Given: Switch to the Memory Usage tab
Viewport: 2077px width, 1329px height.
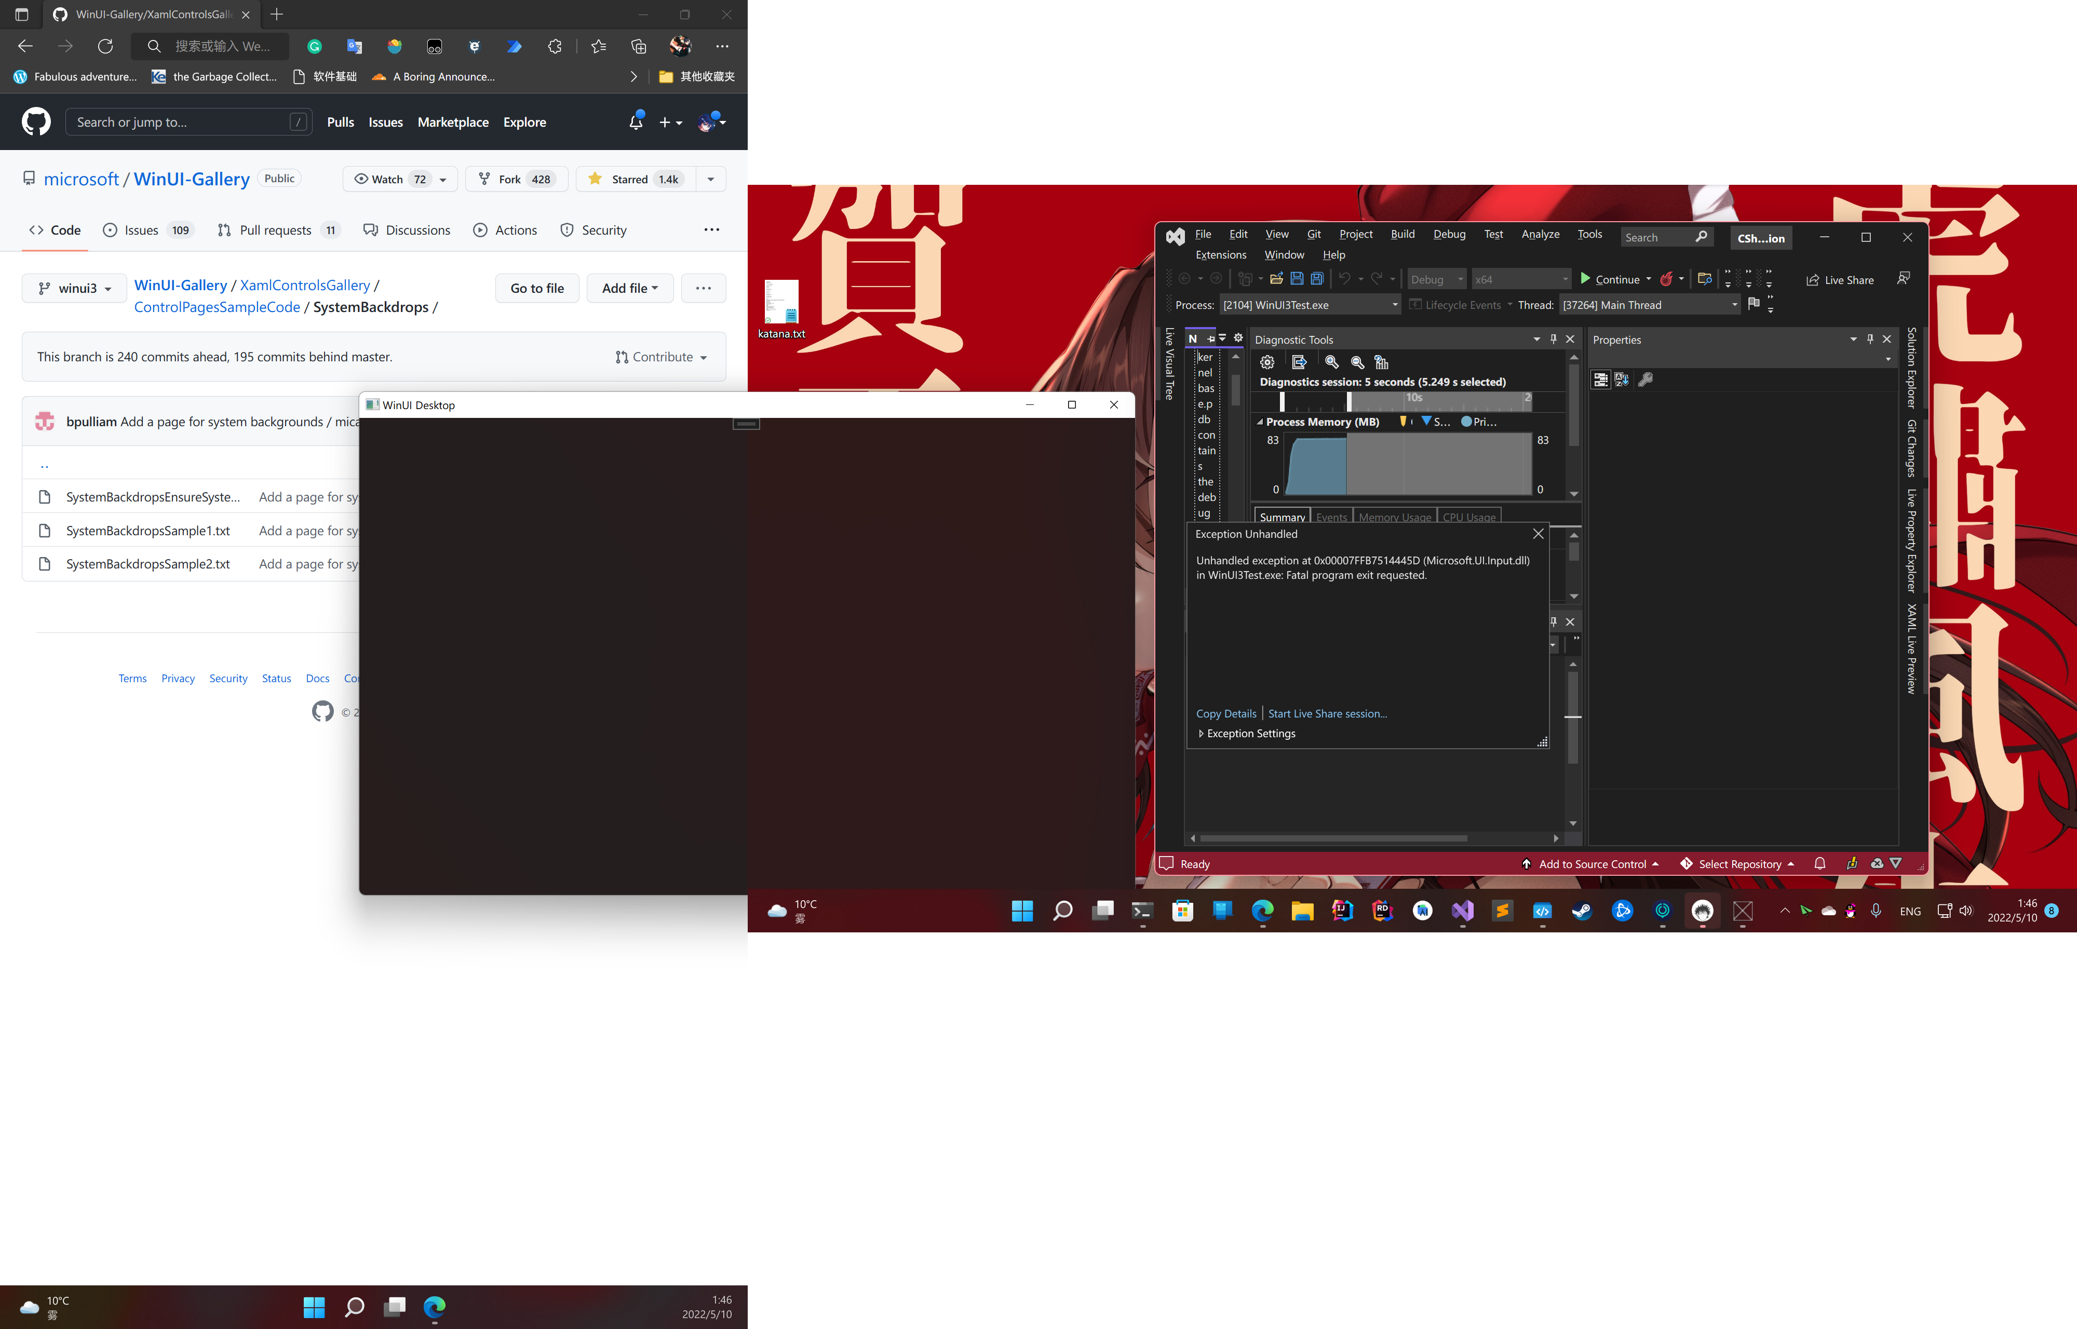Looking at the screenshot, I should pos(1395,516).
